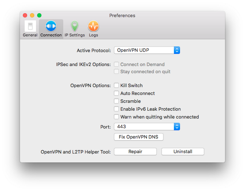The width and height of the screenshot is (245, 191).
Task: Click the Active Protocol label text
Action: (94, 51)
